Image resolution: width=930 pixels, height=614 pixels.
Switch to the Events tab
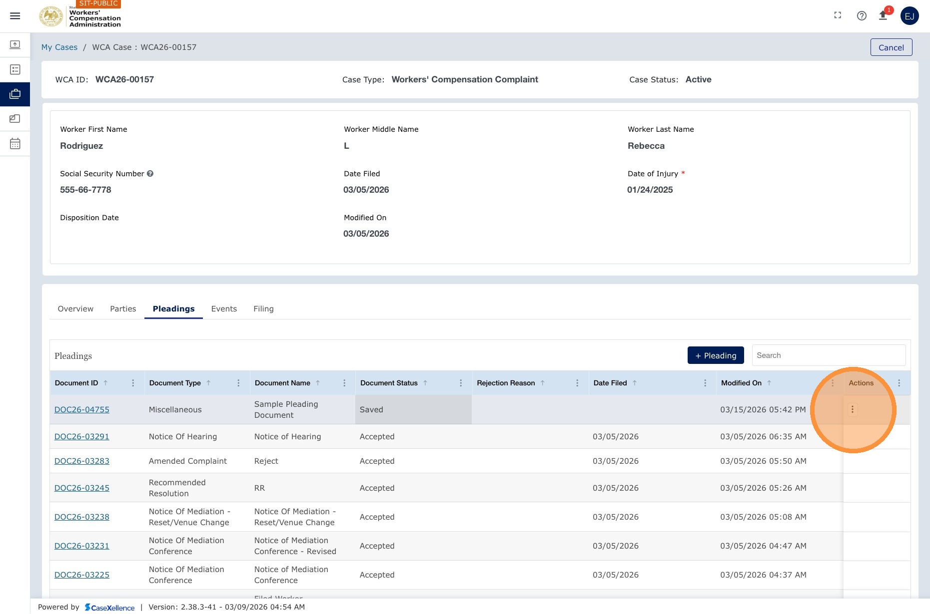[x=224, y=309]
